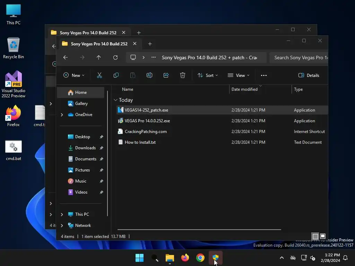Select the cmd.bat desktop icon
This screenshot has height=266, width=355.
tap(14, 150)
